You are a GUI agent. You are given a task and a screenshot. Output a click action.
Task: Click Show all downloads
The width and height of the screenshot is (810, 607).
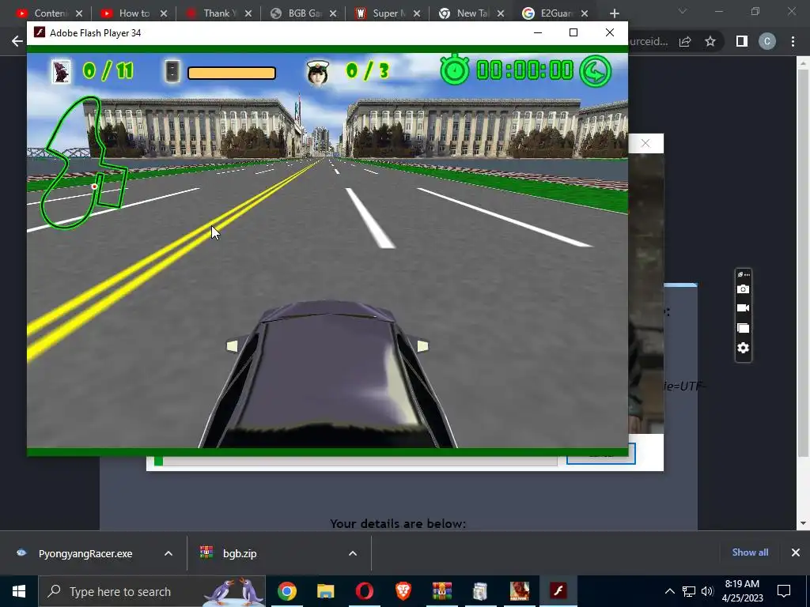tap(750, 552)
